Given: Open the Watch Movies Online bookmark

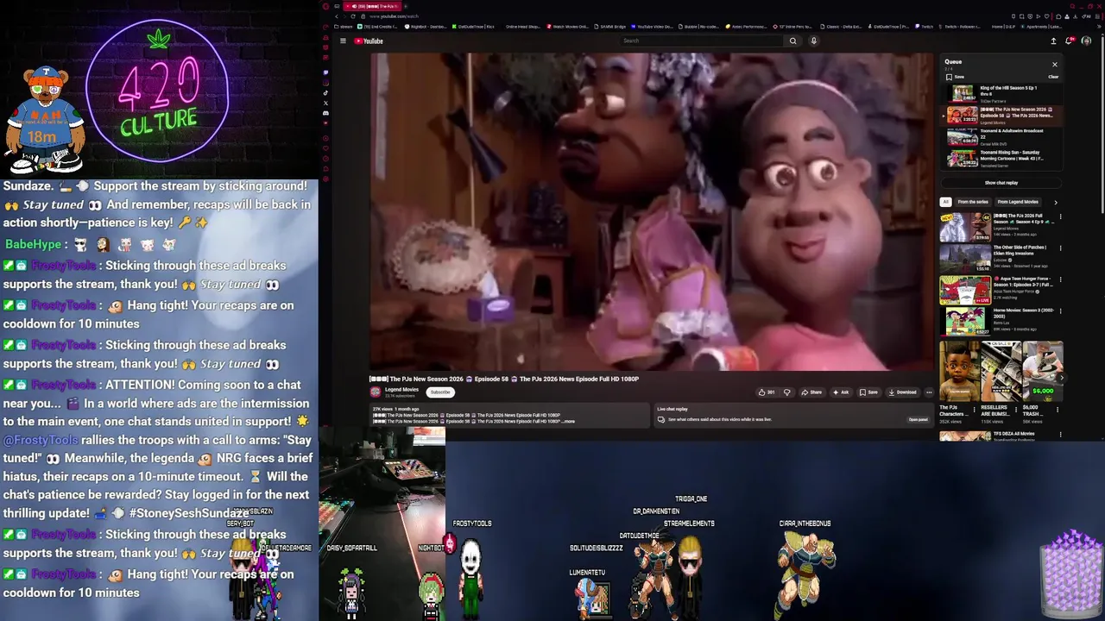Looking at the screenshot, I should pyautogui.click(x=568, y=27).
